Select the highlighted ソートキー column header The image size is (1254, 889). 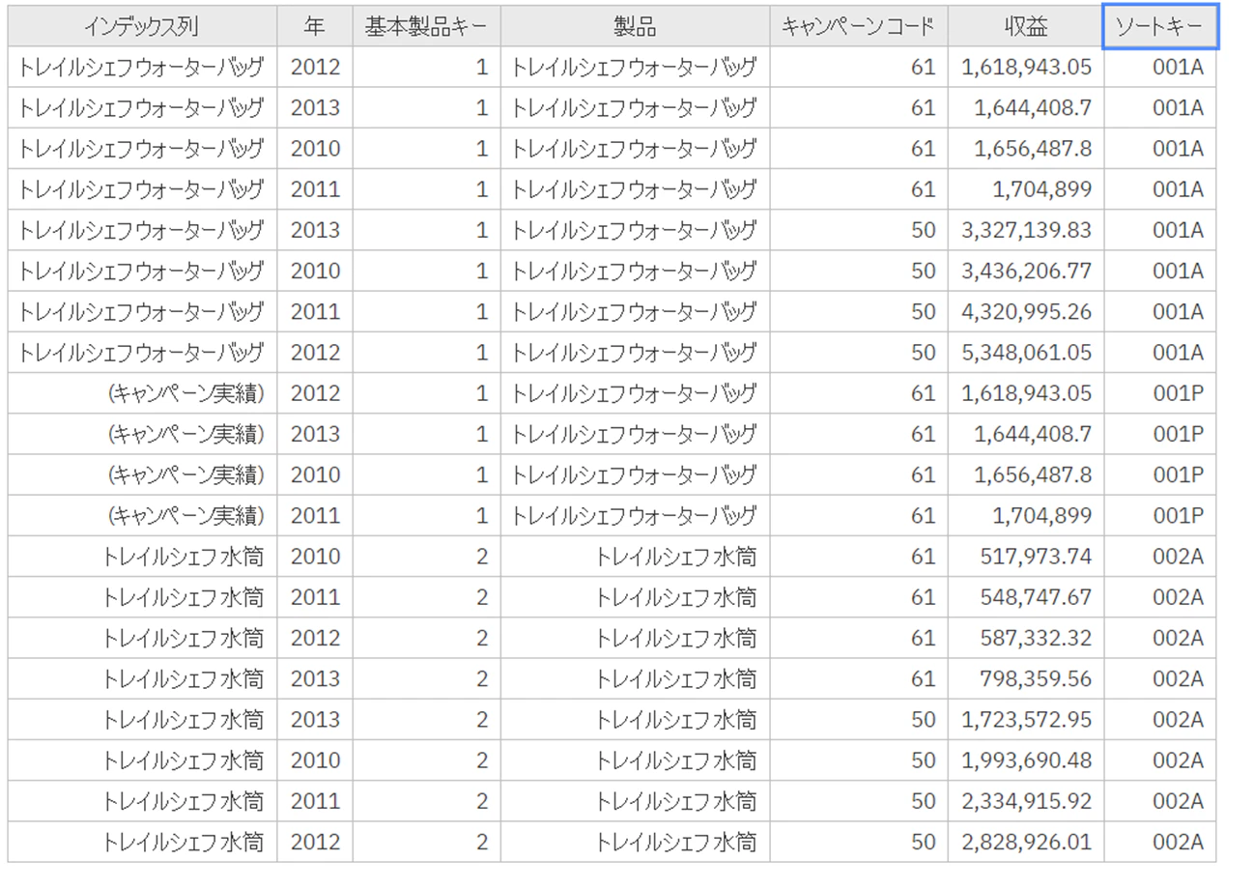(1160, 26)
